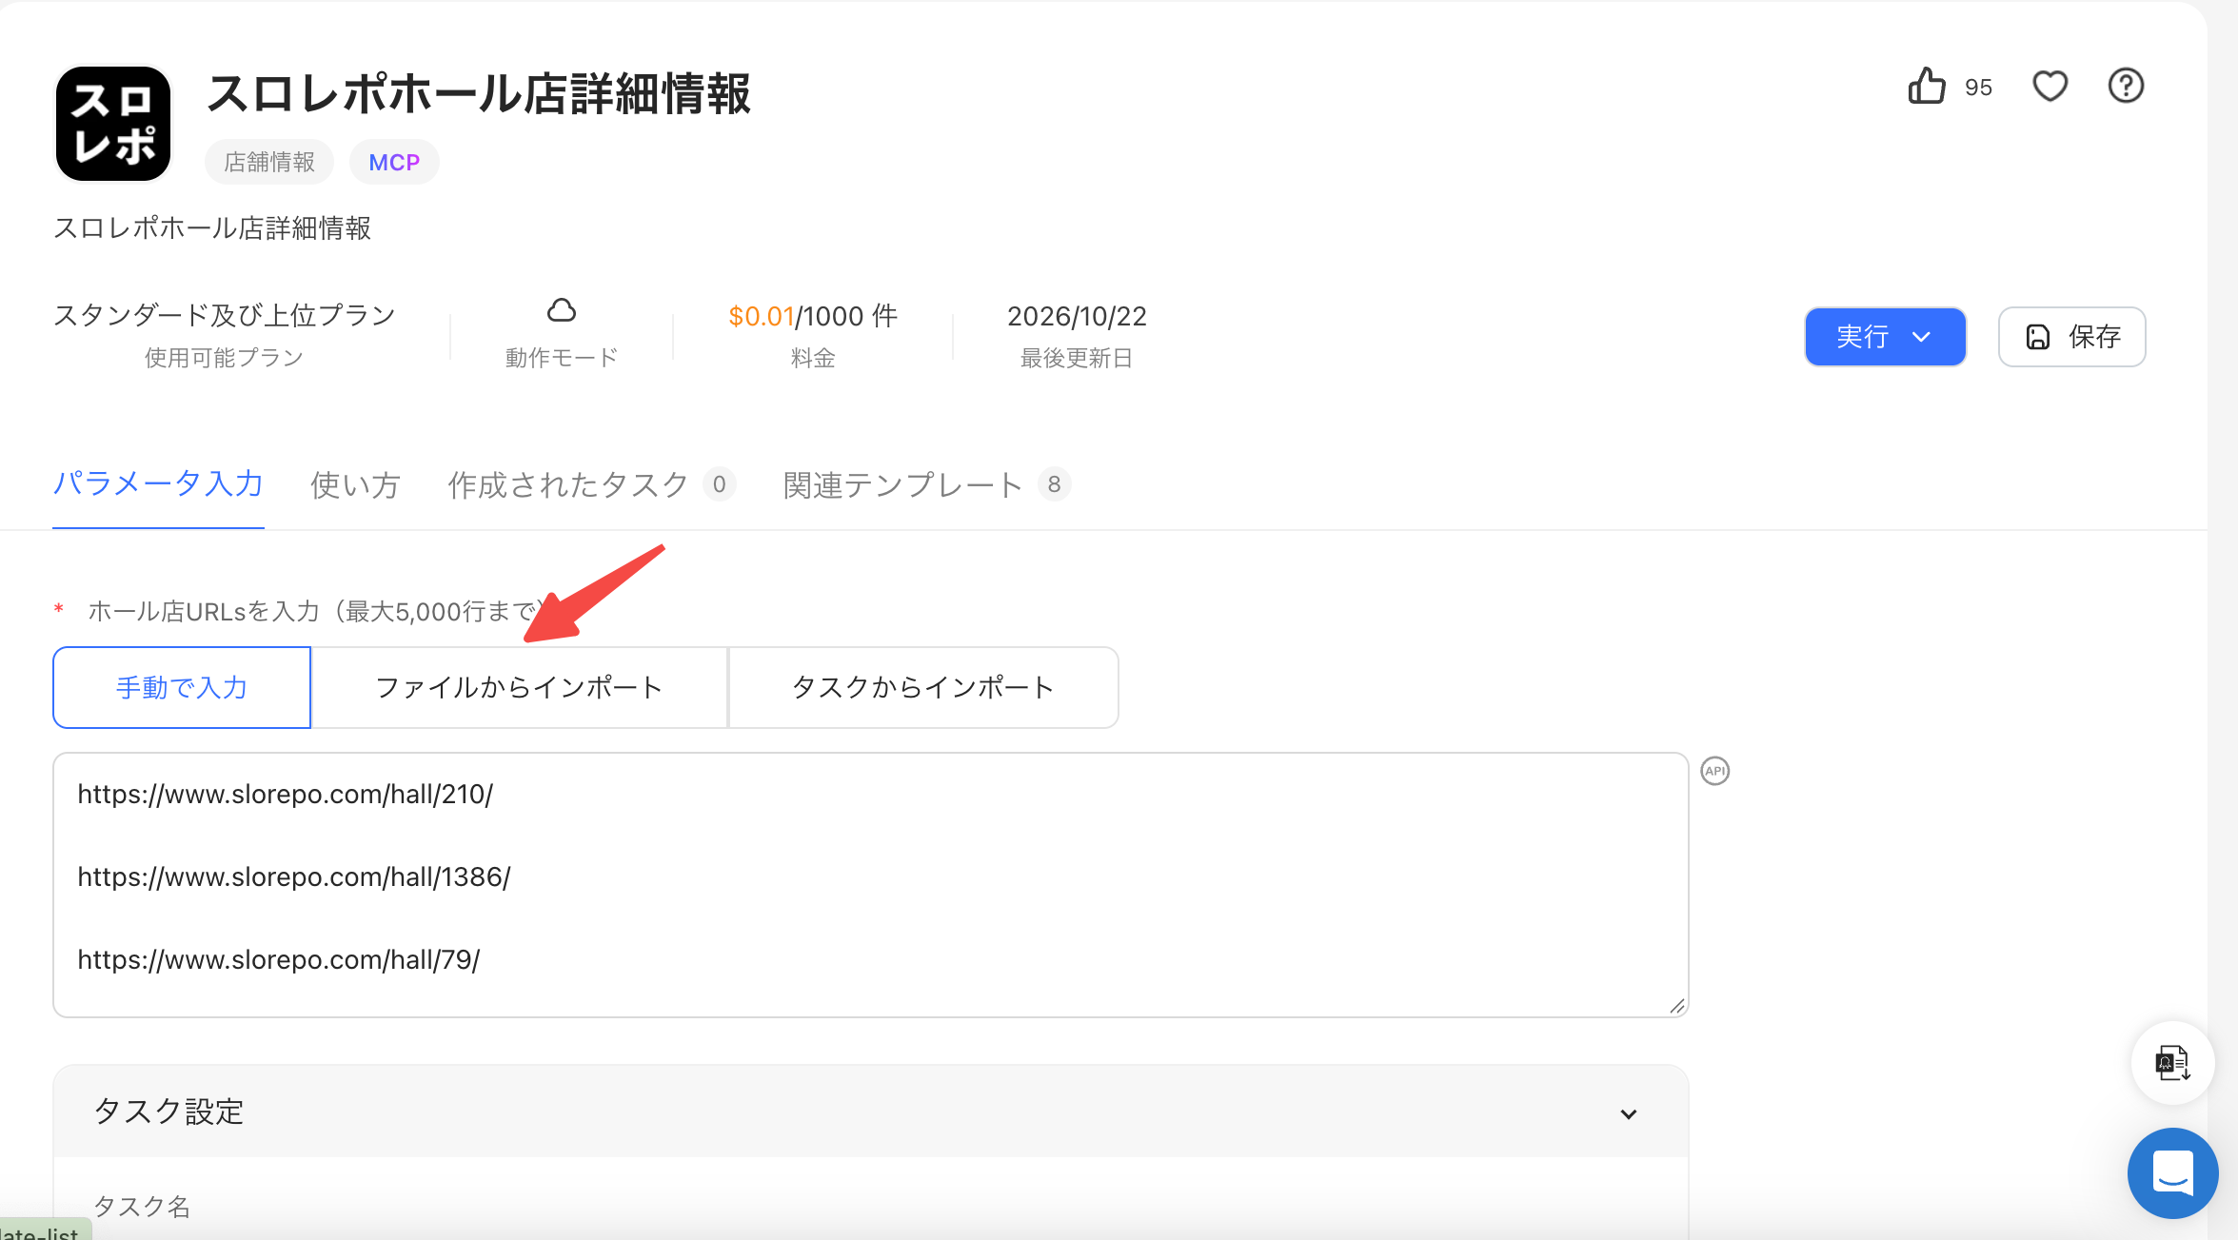The width and height of the screenshot is (2238, 1240).
Task: Click スタンダード及び上位プラン plan text
Action: coord(225,315)
